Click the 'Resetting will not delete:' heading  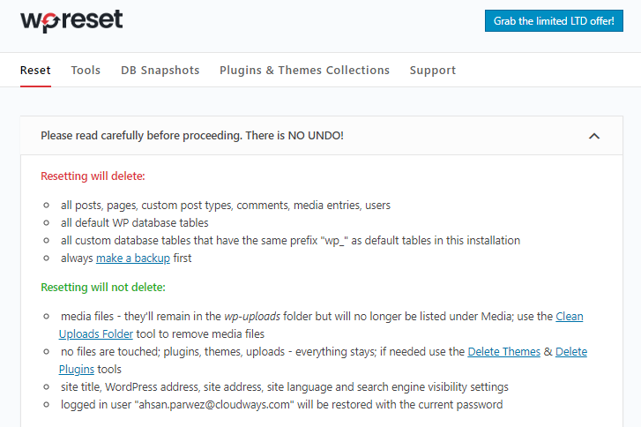[x=103, y=288]
